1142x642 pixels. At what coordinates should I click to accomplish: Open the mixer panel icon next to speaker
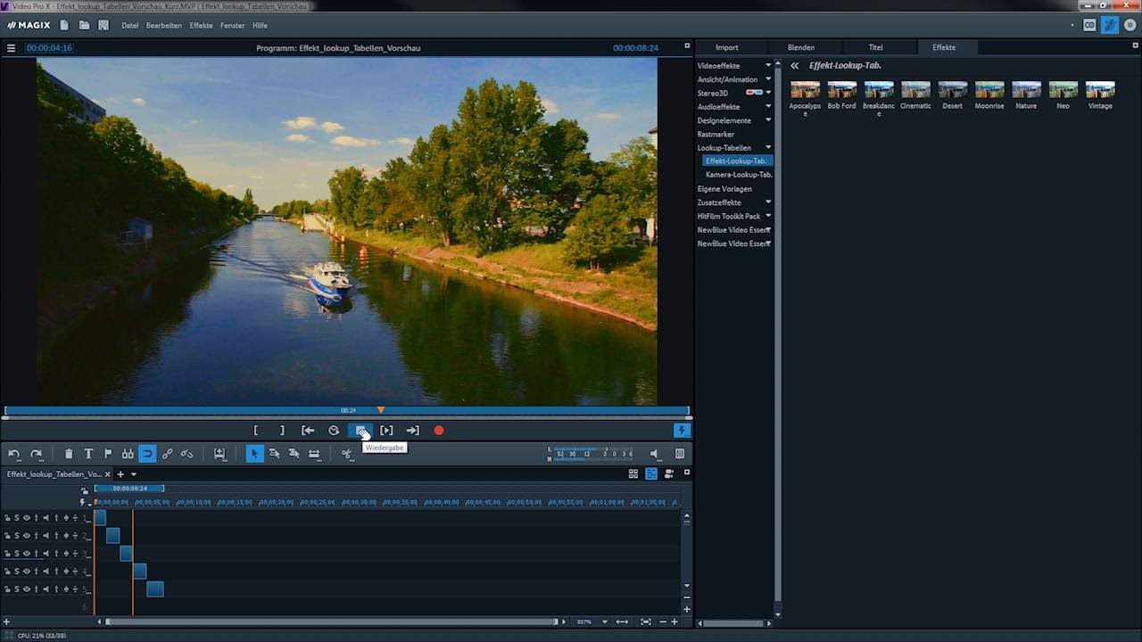680,454
